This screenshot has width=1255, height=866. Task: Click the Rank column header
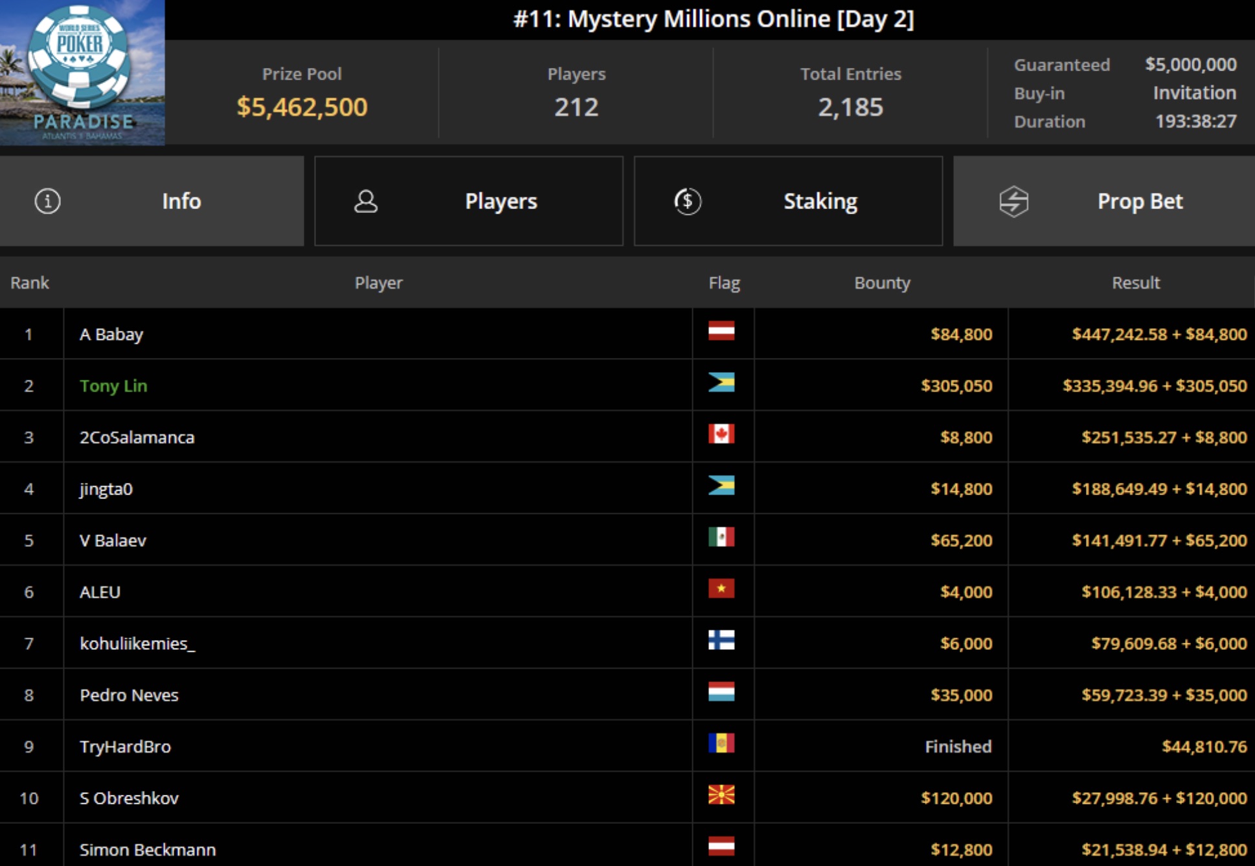click(x=30, y=283)
